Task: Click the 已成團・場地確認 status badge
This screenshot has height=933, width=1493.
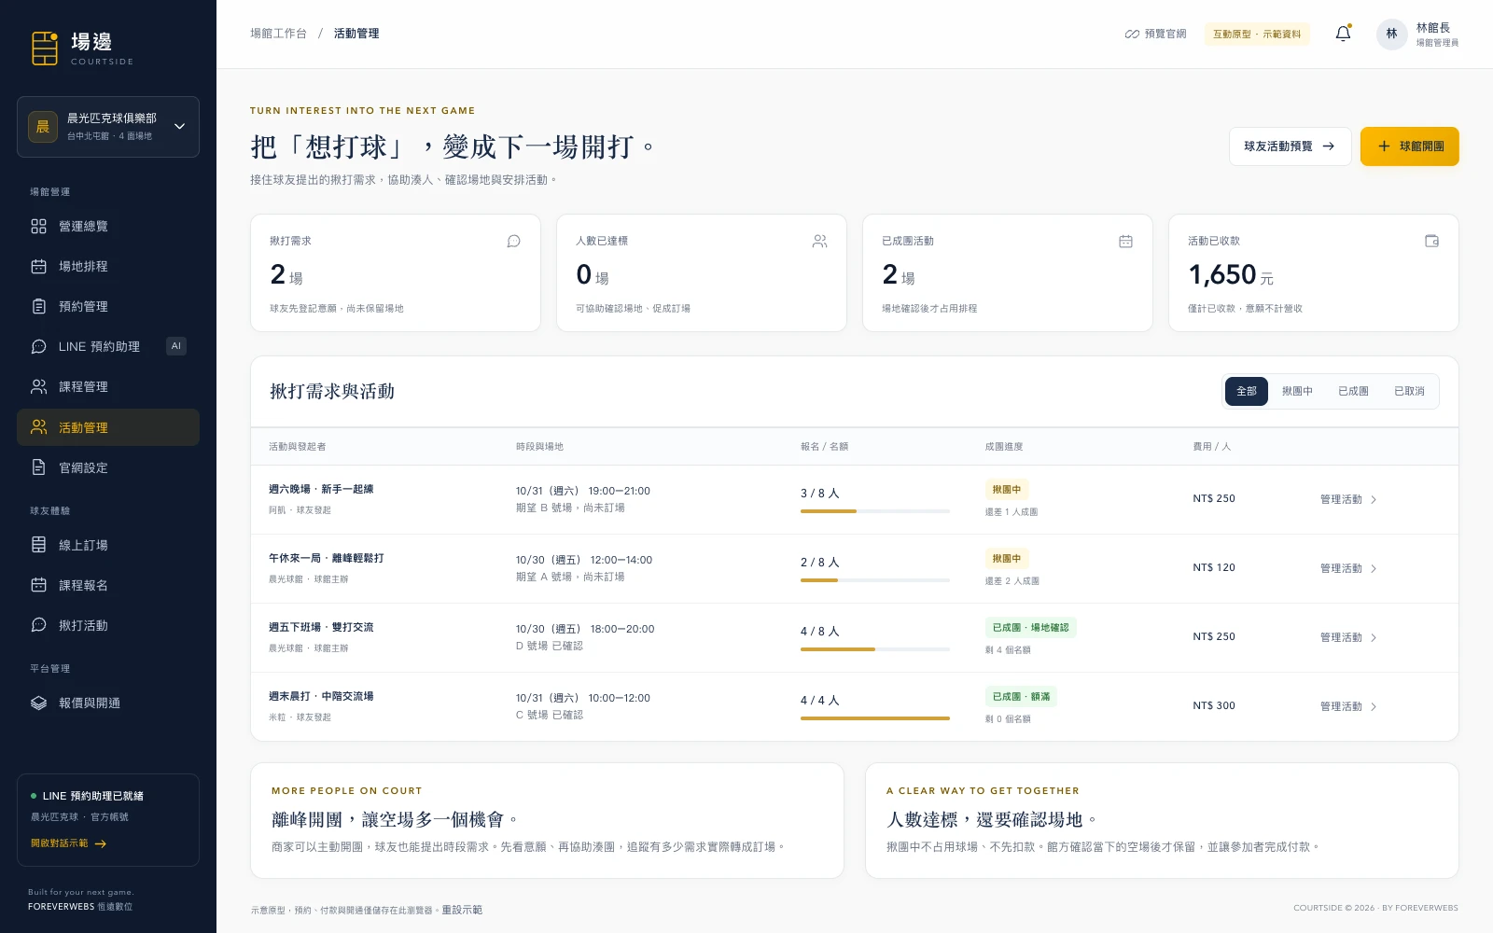Action: point(1030,628)
